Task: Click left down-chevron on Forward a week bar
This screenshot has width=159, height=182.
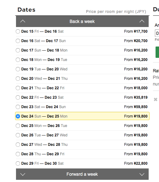Action: (x=23, y=174)
